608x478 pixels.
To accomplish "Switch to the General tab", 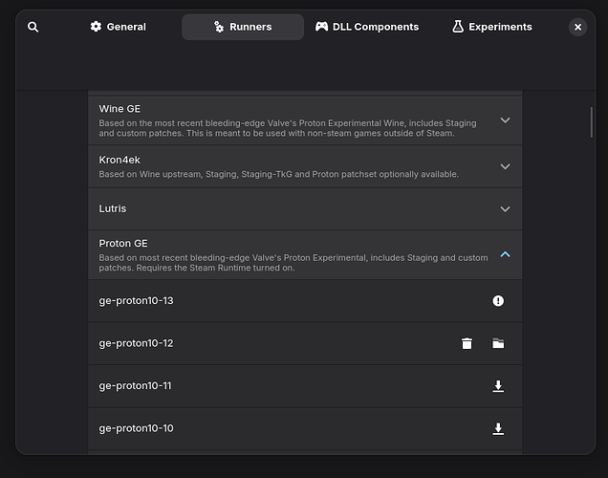I will [119, 27].
